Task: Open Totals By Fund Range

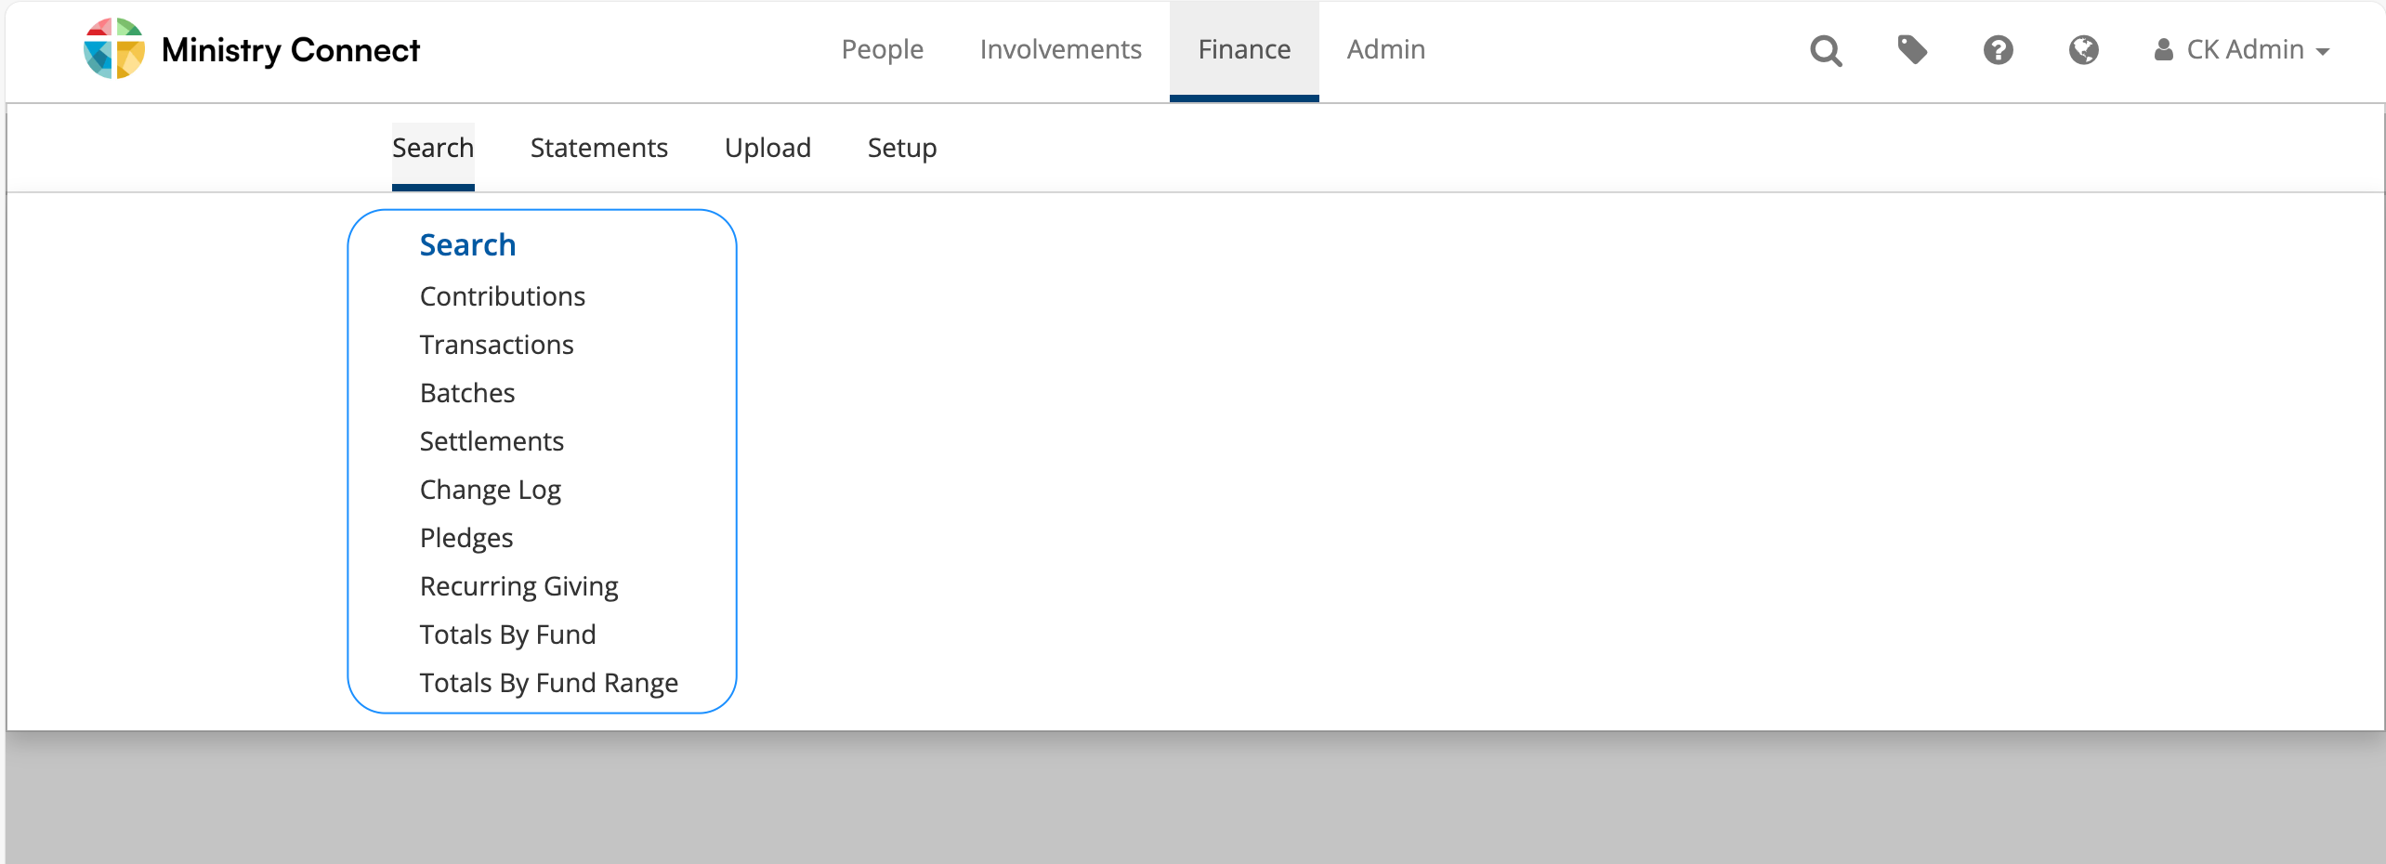Action: (x=549, y=683)
